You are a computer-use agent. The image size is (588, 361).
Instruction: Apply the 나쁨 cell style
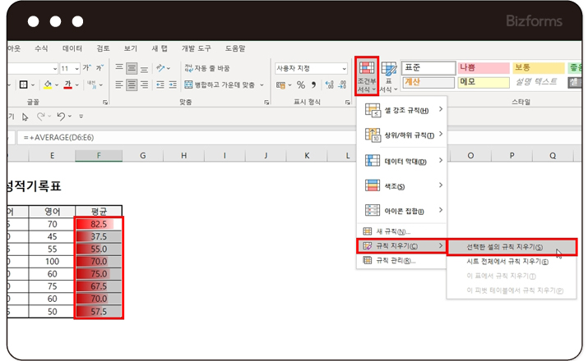[484, 68]
